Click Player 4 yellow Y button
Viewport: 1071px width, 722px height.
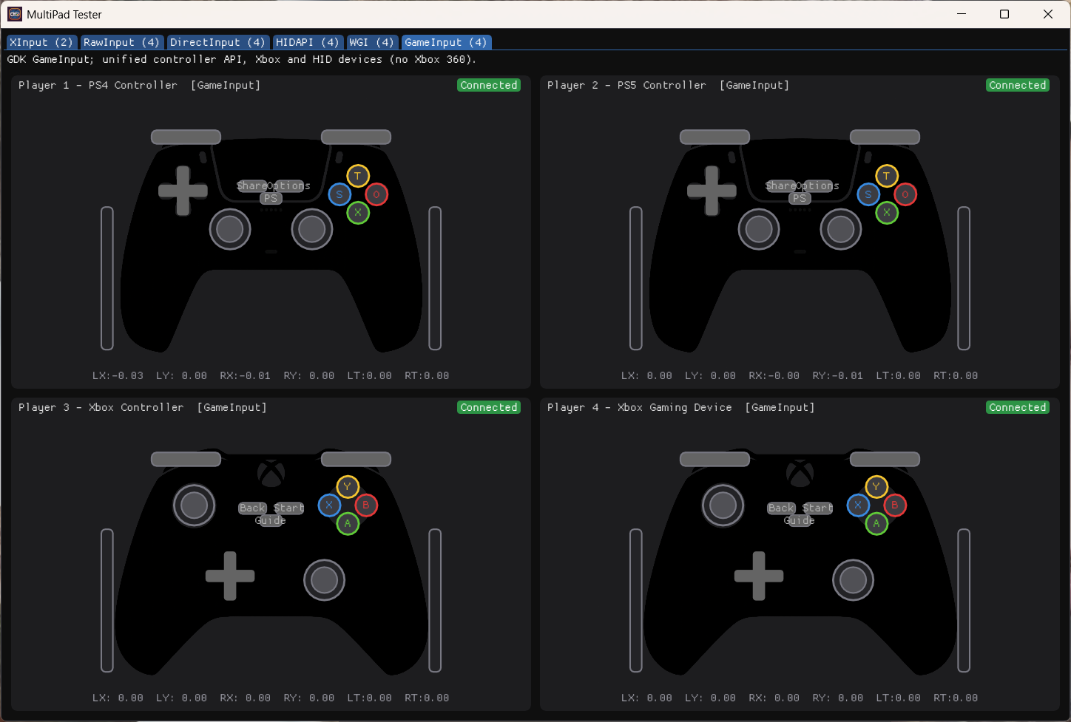(x=876, y=486)
